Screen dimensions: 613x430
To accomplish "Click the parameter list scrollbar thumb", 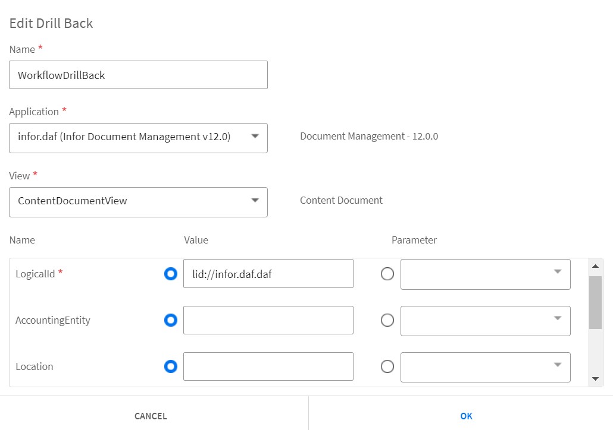I will (595, 302).
